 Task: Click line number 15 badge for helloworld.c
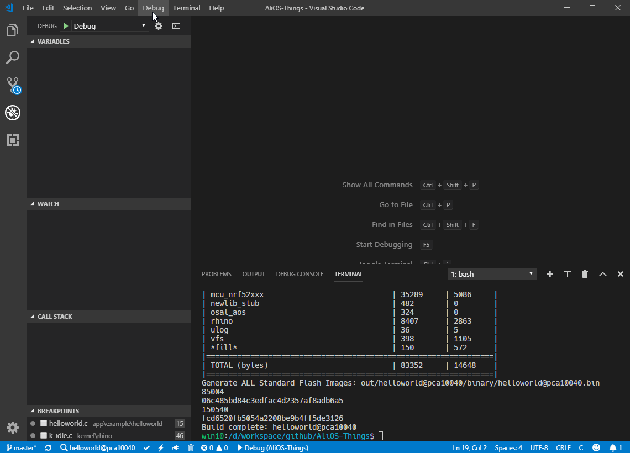[180, 423]
